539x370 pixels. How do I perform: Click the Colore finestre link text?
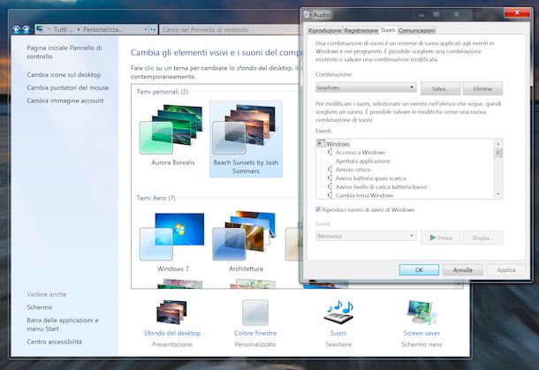coord(255,333)
